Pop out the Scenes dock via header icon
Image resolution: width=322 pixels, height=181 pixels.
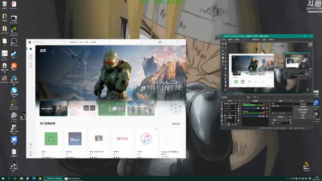[x=291, y=101]
